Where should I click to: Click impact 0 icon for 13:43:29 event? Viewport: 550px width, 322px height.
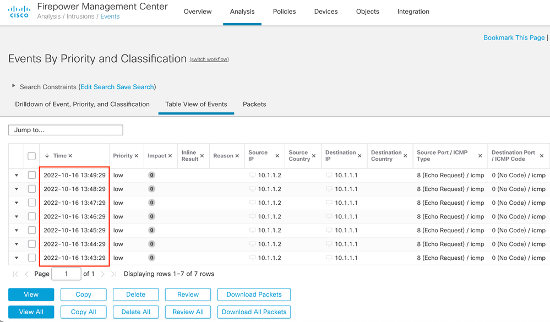[151, 258]
